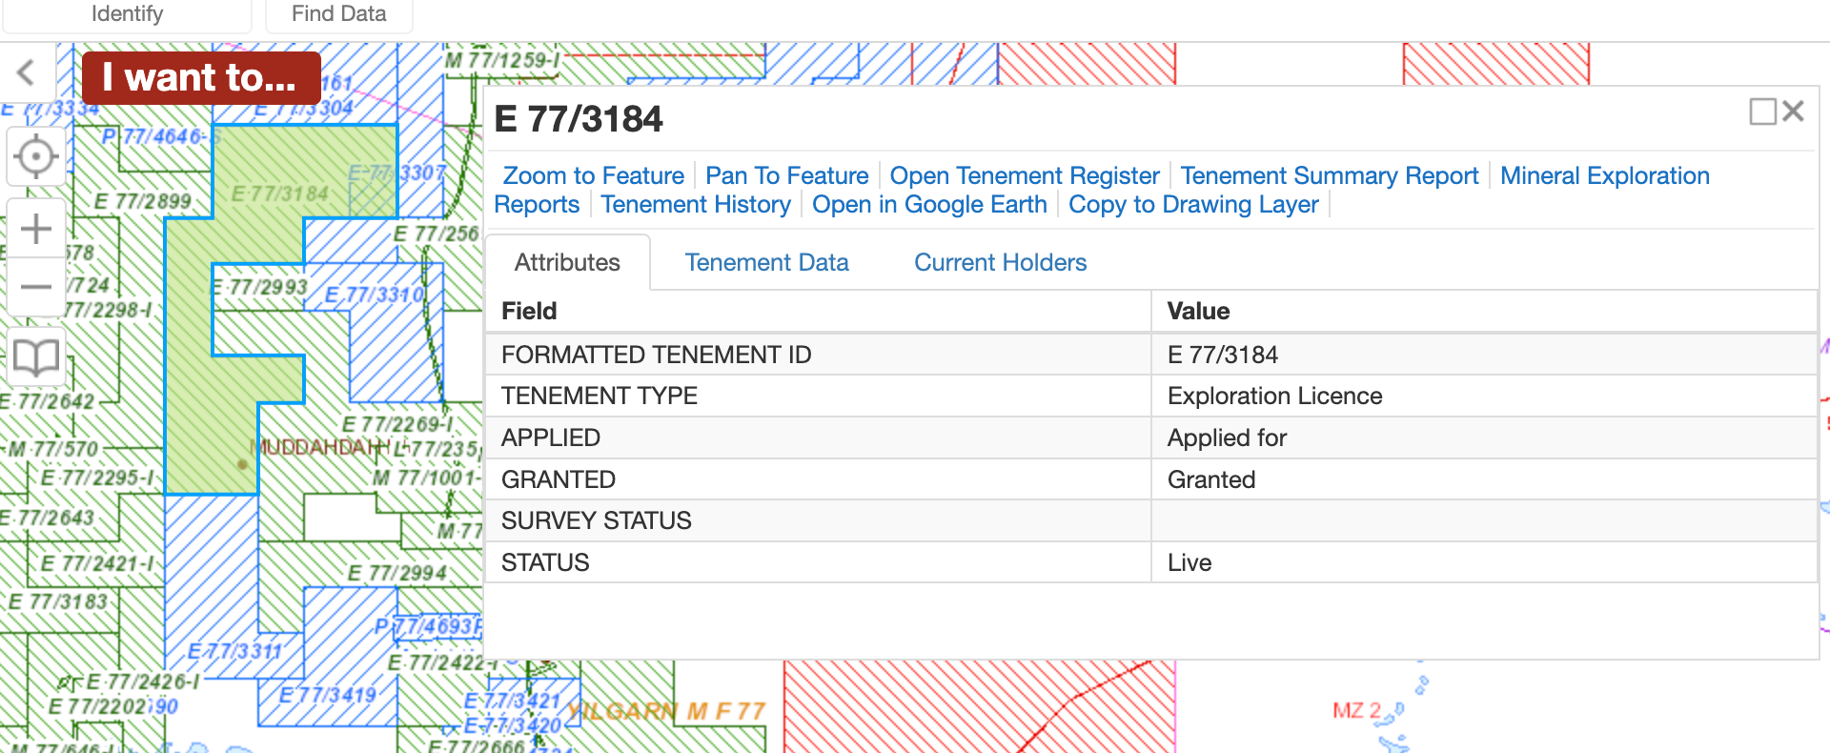The image size is (1830, 753).
Task: Click the E 77/3310 map label
Action: click(375, 295)
